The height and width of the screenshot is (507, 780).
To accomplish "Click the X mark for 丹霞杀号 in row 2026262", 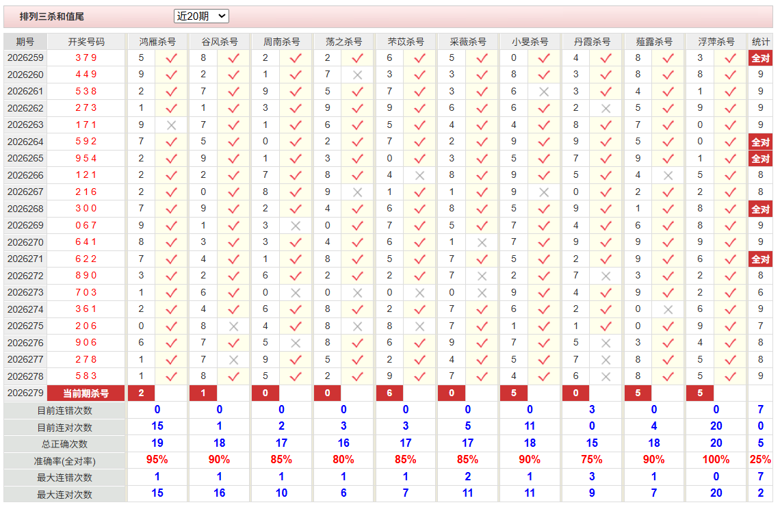I will coord(606,109).
